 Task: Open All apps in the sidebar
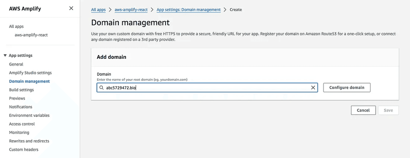[16, 27]
